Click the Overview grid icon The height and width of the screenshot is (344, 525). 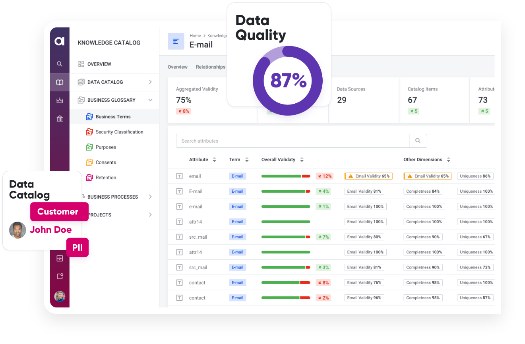coord(81,64)
